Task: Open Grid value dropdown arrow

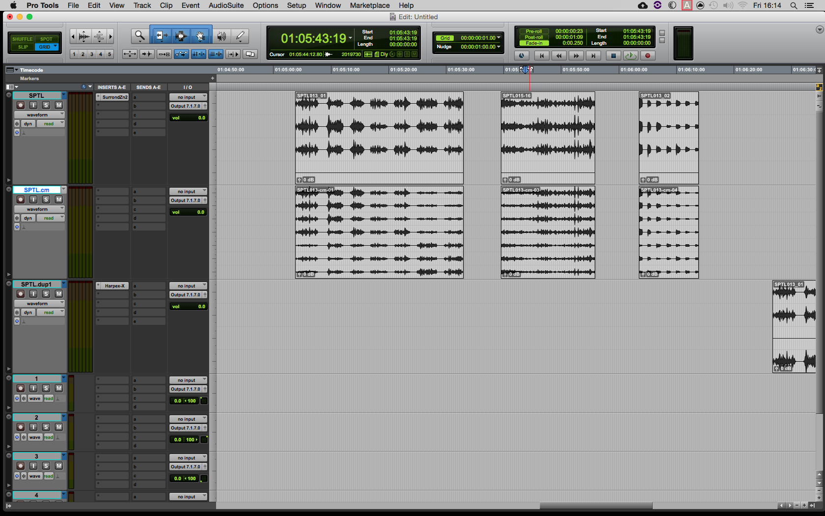Action: coord(499,38)
